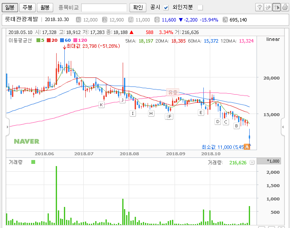Click the 롯데관광개발 stock name
Image resolution: width=290 pixels, height=228 pixels.
(21, 19)
